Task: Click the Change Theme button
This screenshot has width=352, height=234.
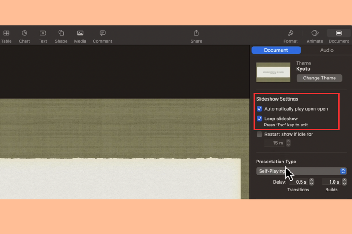Action: (x=319, y=78)
